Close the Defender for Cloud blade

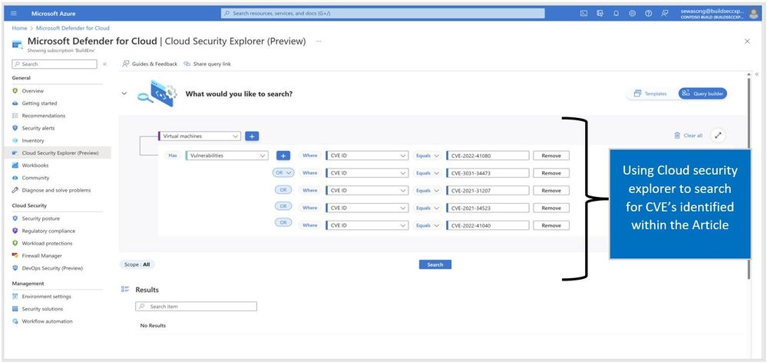tap(747, 41)
